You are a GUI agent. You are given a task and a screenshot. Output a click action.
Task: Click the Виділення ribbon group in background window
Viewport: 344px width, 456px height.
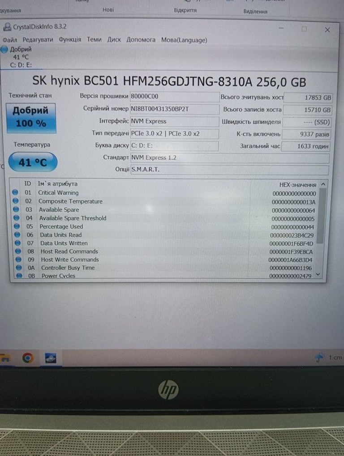tap(255, 12)
